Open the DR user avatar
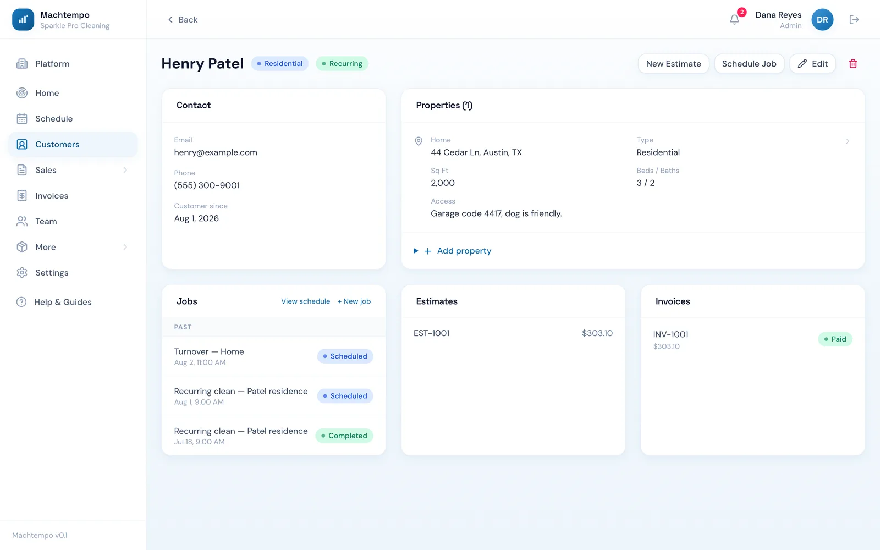 [x=822, y=20]
